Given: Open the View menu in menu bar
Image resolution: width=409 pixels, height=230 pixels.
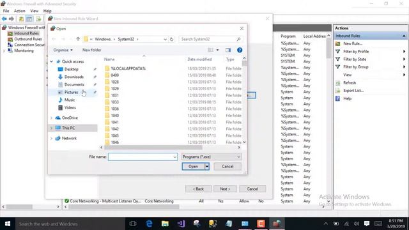Looking at the screenshot, I should (x=34, y=11).
